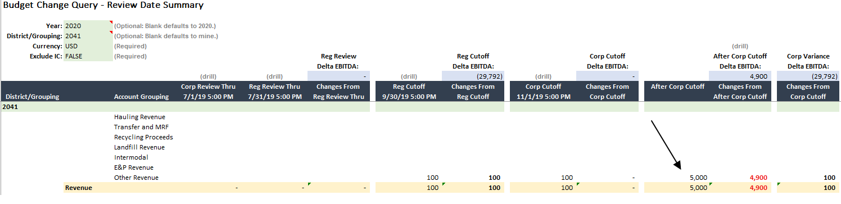Select the After Corp Cutoff Delta EBITDA 4,900 cell
The image size is (841, 204).
[x=740, y=76]
